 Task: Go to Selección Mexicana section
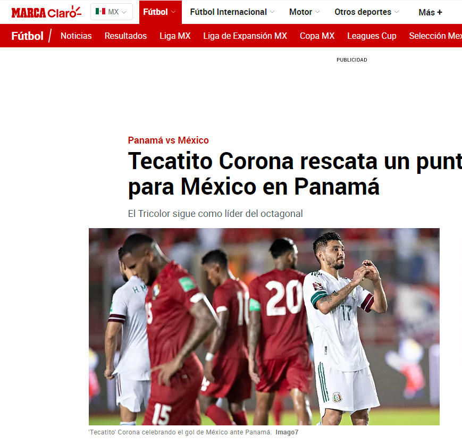pos(435,36)
